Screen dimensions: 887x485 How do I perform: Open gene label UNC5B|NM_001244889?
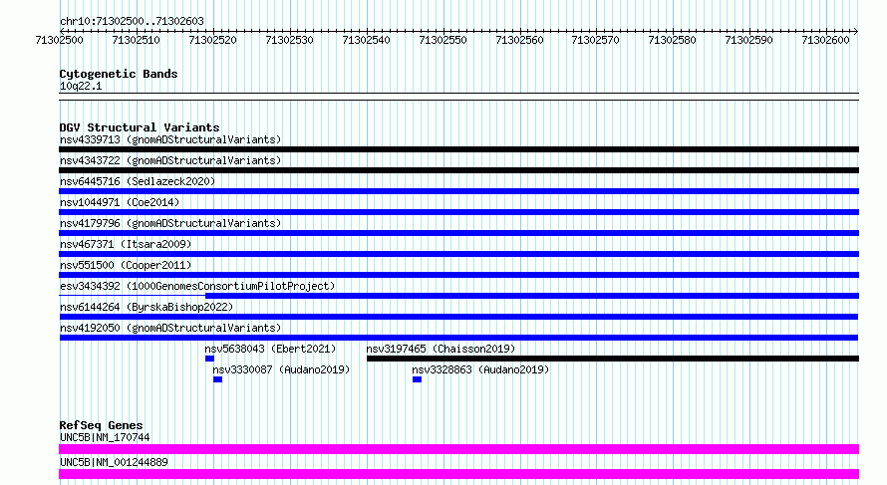pos(114,462)
